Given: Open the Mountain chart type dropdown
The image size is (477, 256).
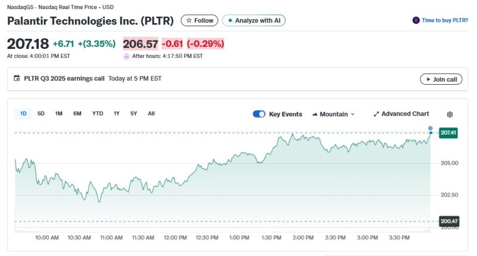Looking at the screenshot, I should point(333,114).
